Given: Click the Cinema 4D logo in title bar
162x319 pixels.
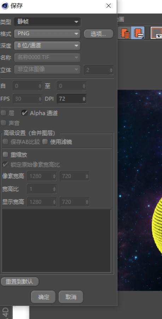Looking at the screenshot, I should click(x=5, y=6).
